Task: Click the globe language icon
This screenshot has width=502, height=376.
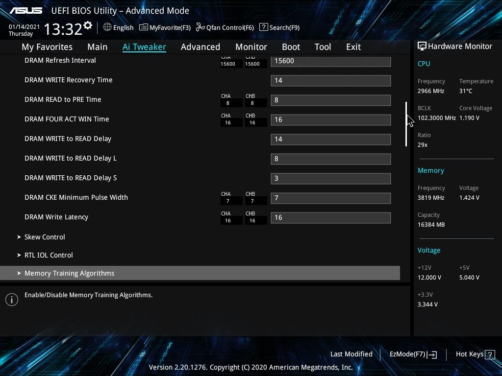Action: point(107,27)
